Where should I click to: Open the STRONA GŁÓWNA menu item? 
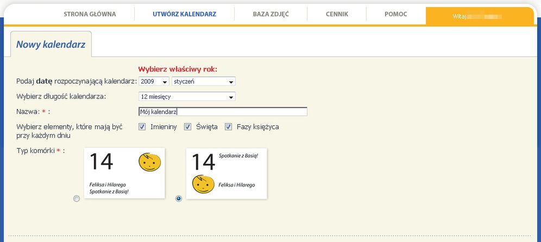tap(90, 15)
